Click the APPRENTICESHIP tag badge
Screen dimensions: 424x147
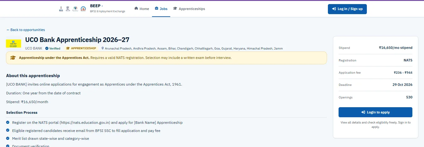pyautogui.click(x=81, y=48)
